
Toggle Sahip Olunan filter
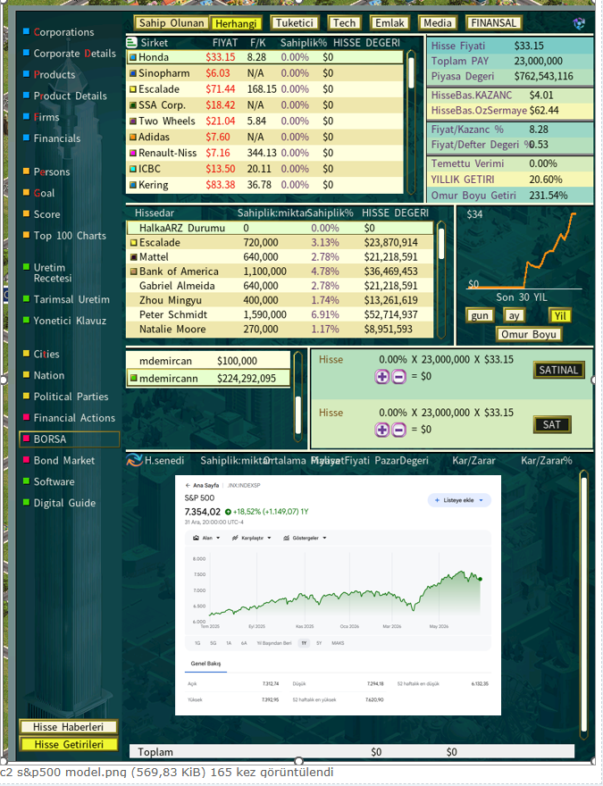(172, 23)
